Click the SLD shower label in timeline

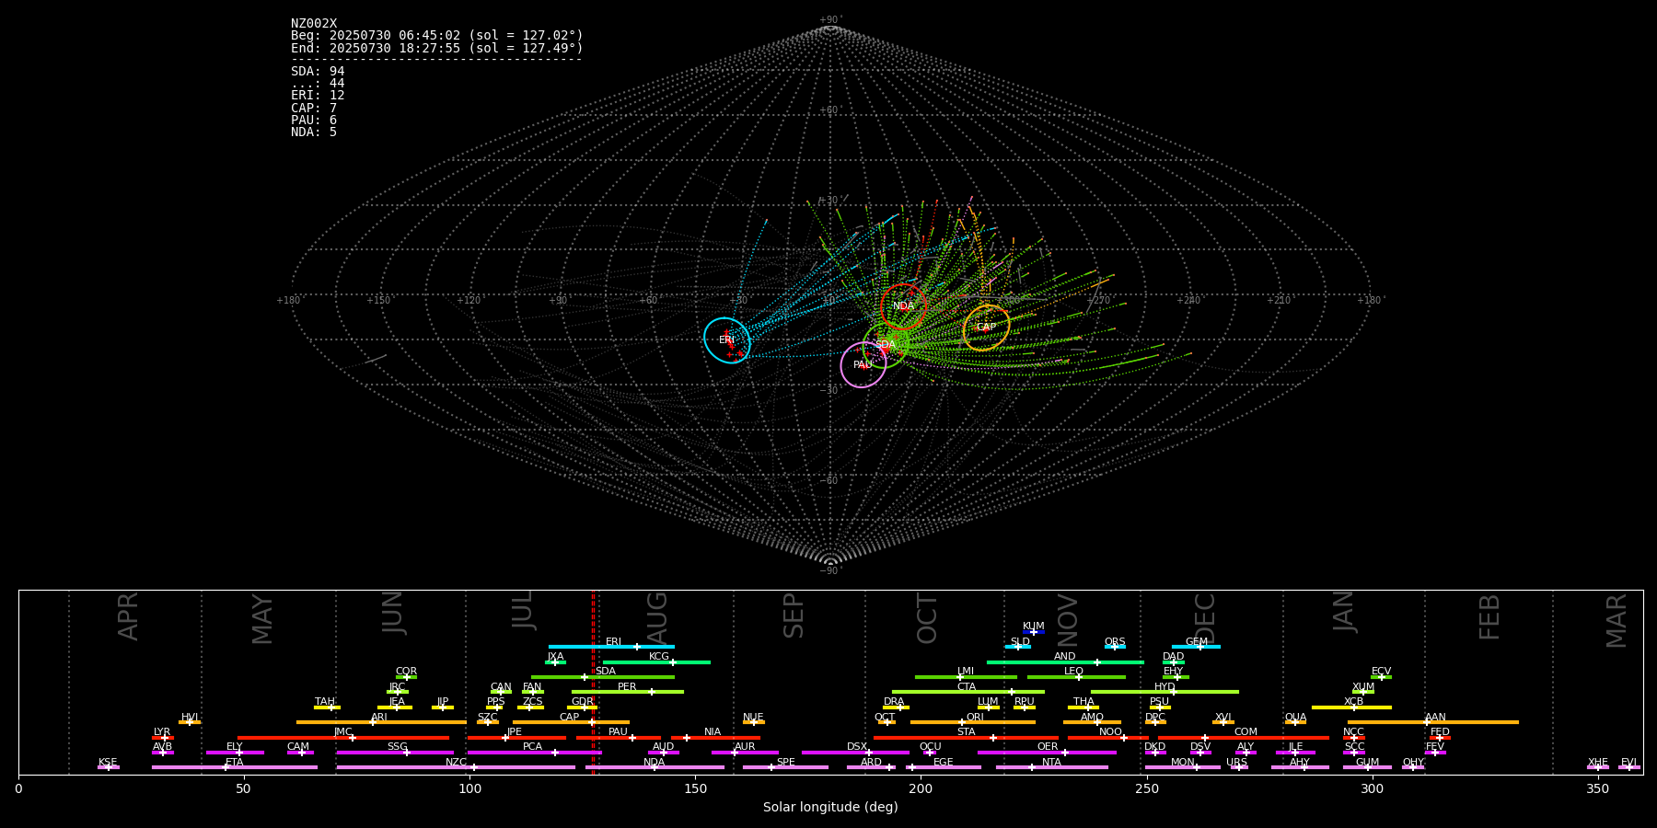click(1020, 642)
